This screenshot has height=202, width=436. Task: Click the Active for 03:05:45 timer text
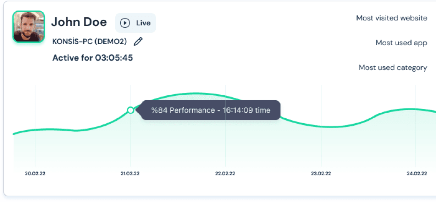(93, 58)
